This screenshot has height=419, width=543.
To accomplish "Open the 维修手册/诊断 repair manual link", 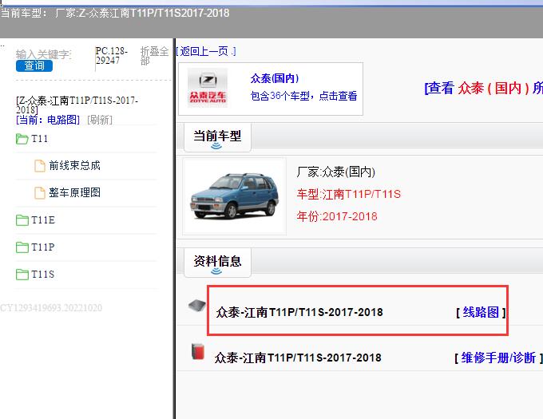I will coord(498,358).
